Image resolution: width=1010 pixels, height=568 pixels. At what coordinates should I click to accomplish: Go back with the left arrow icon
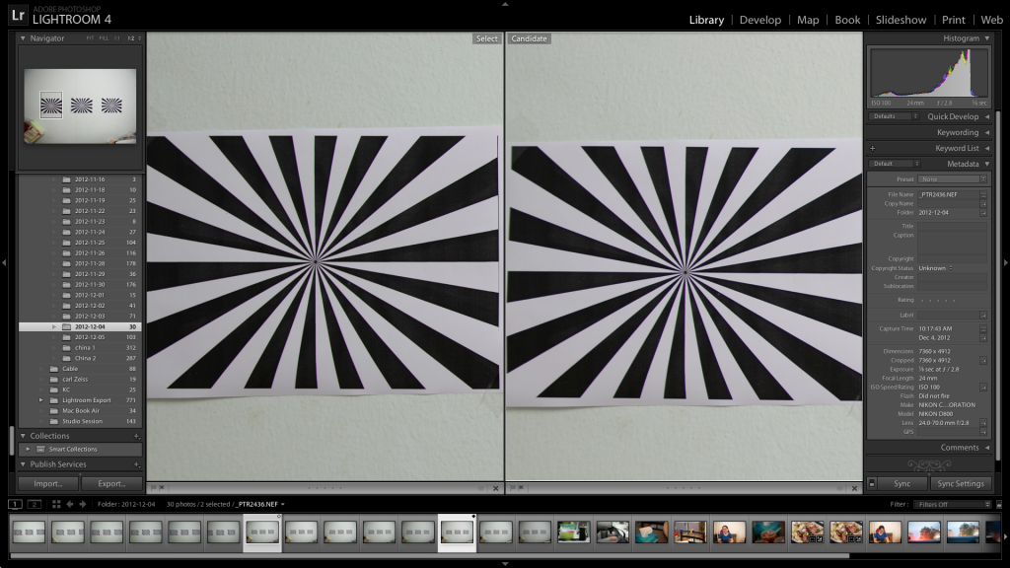click(69, 504)
